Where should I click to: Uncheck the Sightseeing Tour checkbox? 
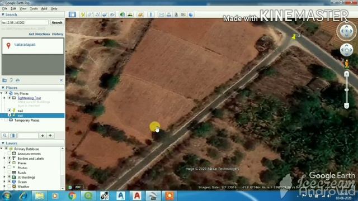pyautogui.click(x=10, y=98)
